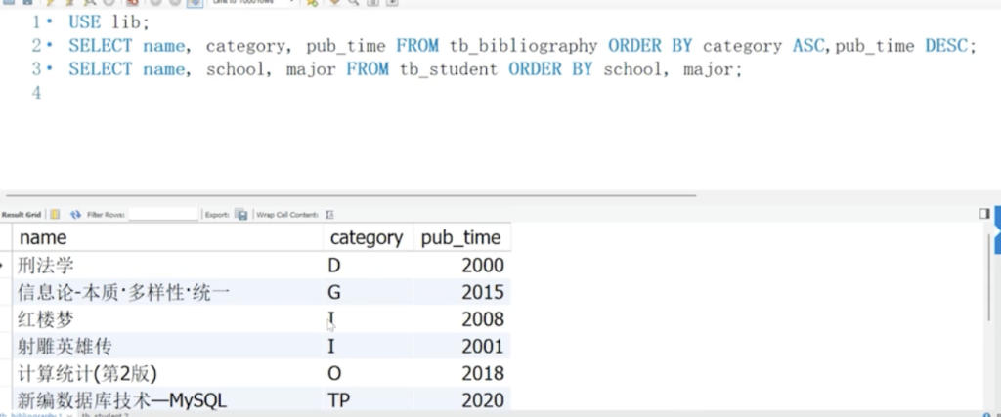1001x417 pixels.
Task: Select the 刑法学 row name cell
Action: click(46, 265)
